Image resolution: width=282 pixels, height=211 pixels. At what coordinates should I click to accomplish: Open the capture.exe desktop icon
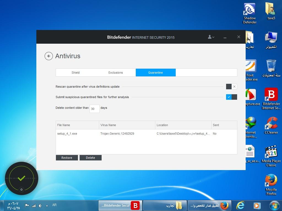[253, 97]
